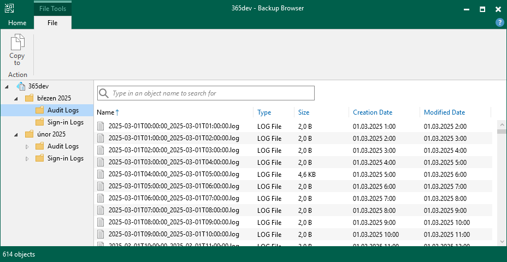Click file icon of 2025-03-01T06:00:00 log
The width and height of the screenshot is (507, 262).
[x=101, y=198]
